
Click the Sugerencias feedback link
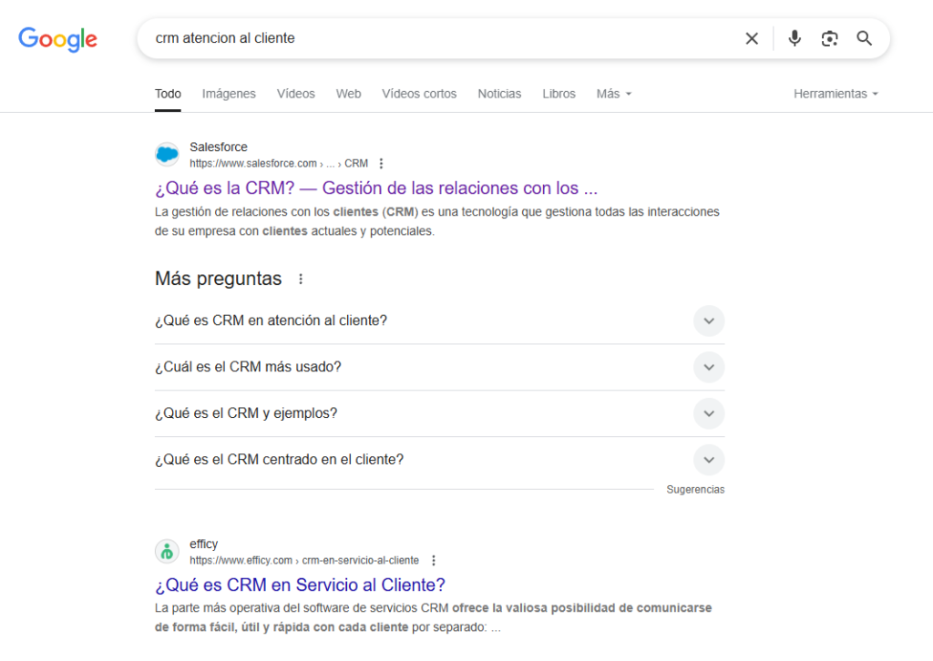(x=695, y=490)
